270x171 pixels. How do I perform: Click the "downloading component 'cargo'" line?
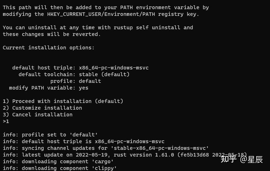coord(58,161)
